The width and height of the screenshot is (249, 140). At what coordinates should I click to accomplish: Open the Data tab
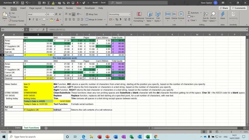click(60, 8)
